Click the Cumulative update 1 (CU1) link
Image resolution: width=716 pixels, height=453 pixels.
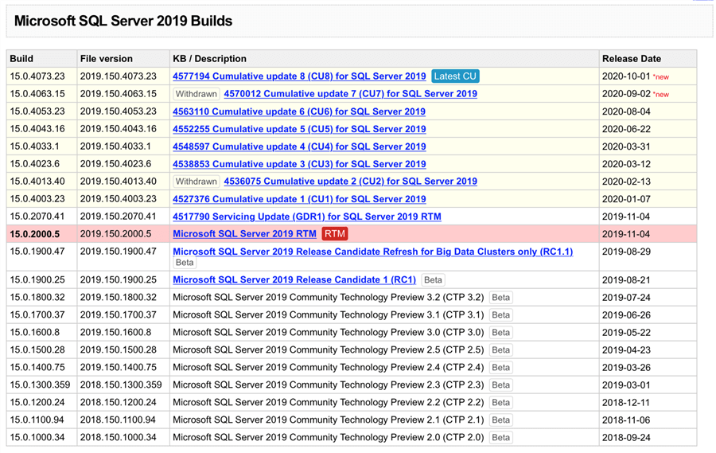point(299,199)
